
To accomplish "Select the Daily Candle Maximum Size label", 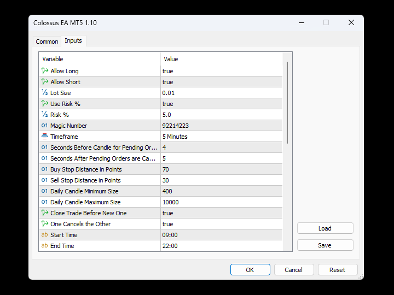I will 85,202.
